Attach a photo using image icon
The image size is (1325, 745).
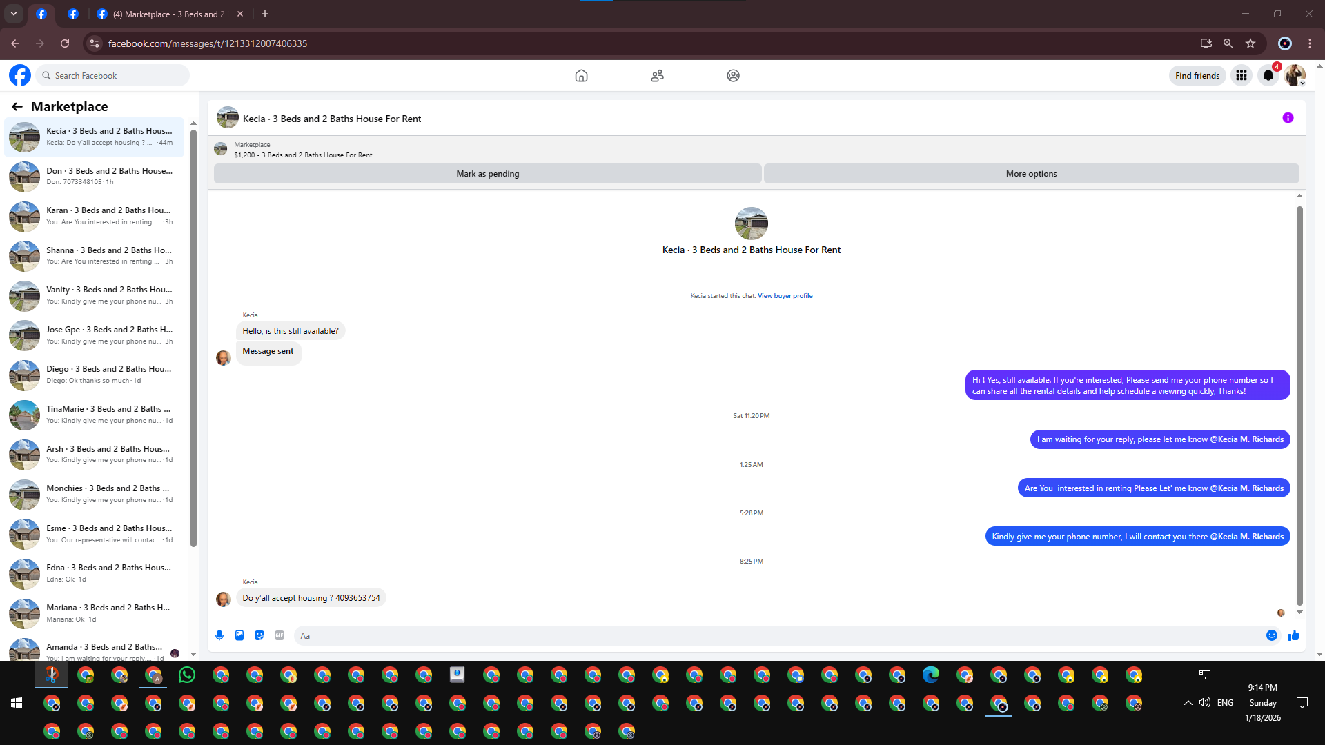[239, 635]
